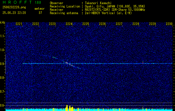The height and width of the screenshot is (111, 175).
Task: Click the gray vertical range bar beside 0.9
Action: coord(5,64)
